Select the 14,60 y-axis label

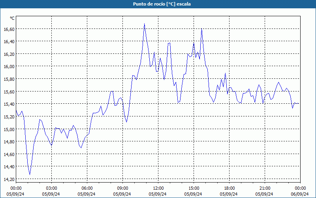(x=9, y=154)
